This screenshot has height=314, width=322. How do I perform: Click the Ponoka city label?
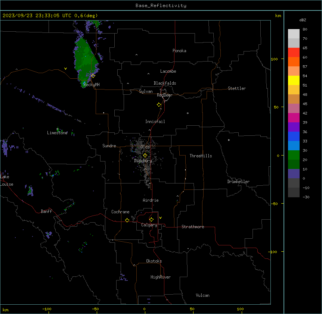179,51
